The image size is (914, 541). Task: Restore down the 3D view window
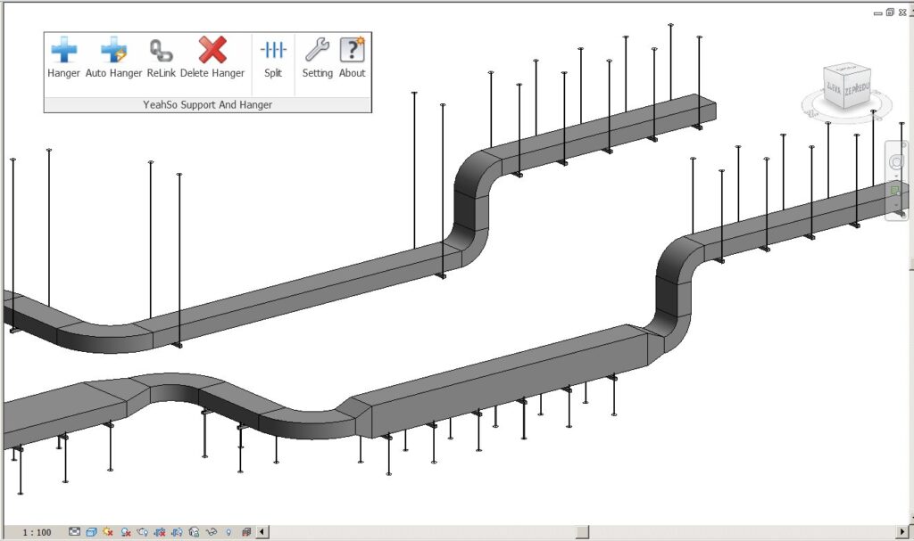tap(890, 12)
